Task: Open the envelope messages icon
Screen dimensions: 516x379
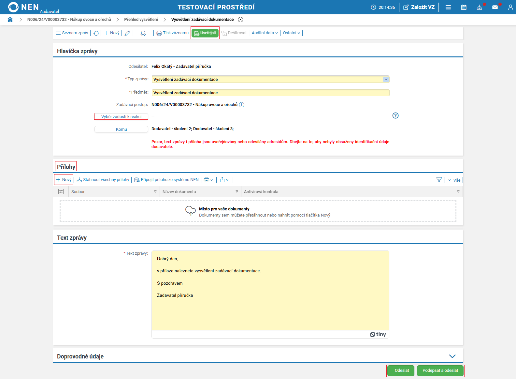Action: tap(495, 7)
